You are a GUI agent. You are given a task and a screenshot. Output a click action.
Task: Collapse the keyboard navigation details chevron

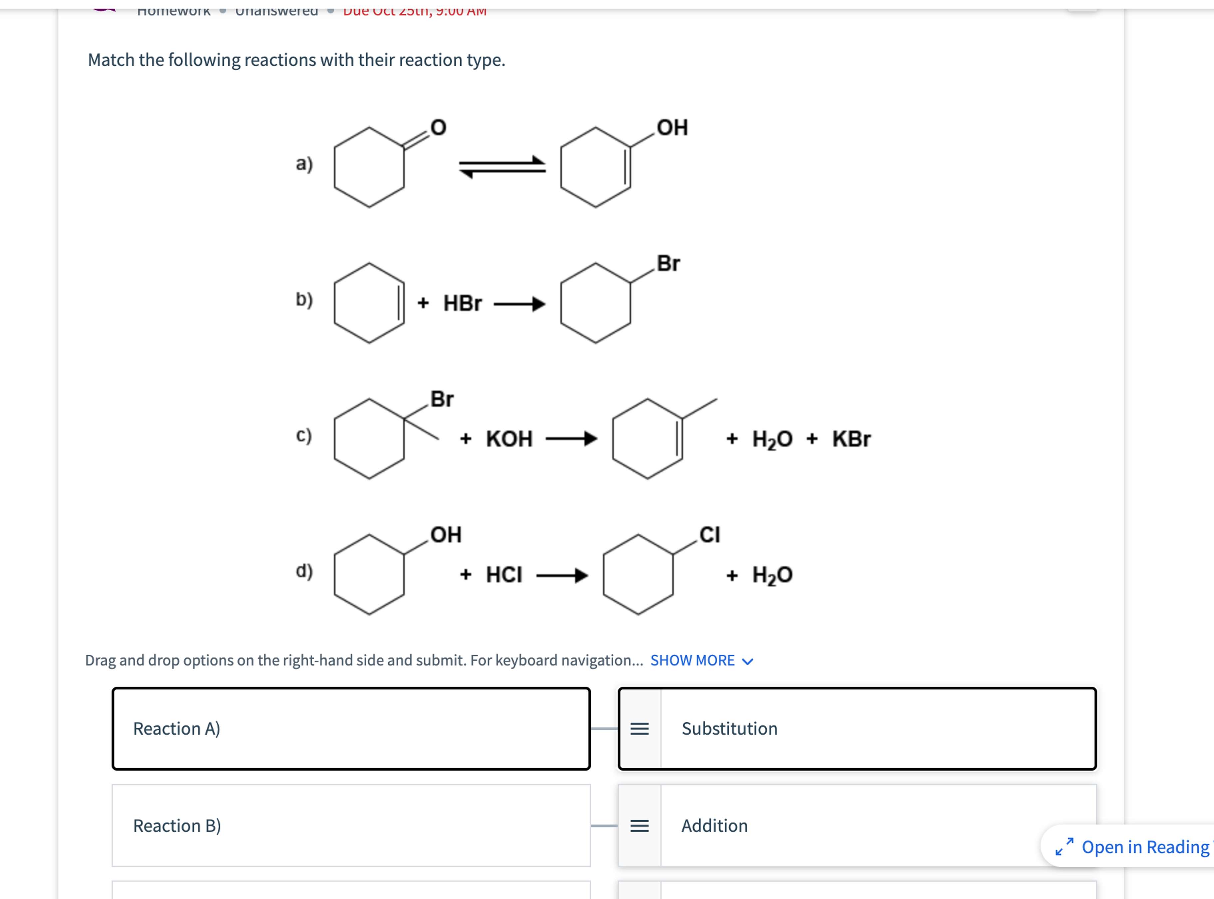(x=748, y=660)
